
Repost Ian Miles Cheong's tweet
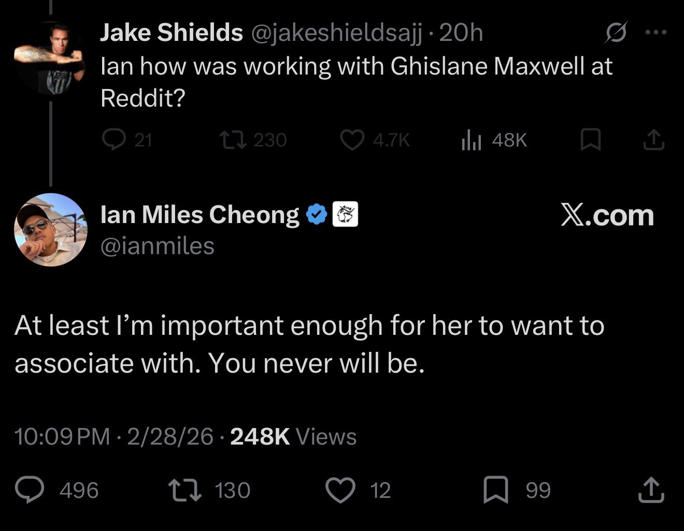[185, 490]
